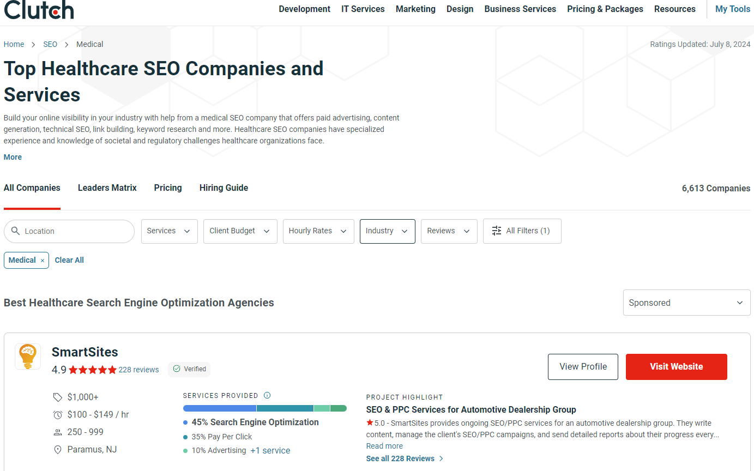Open the Sponsored sort dropdown

click(x=687, y=303)
